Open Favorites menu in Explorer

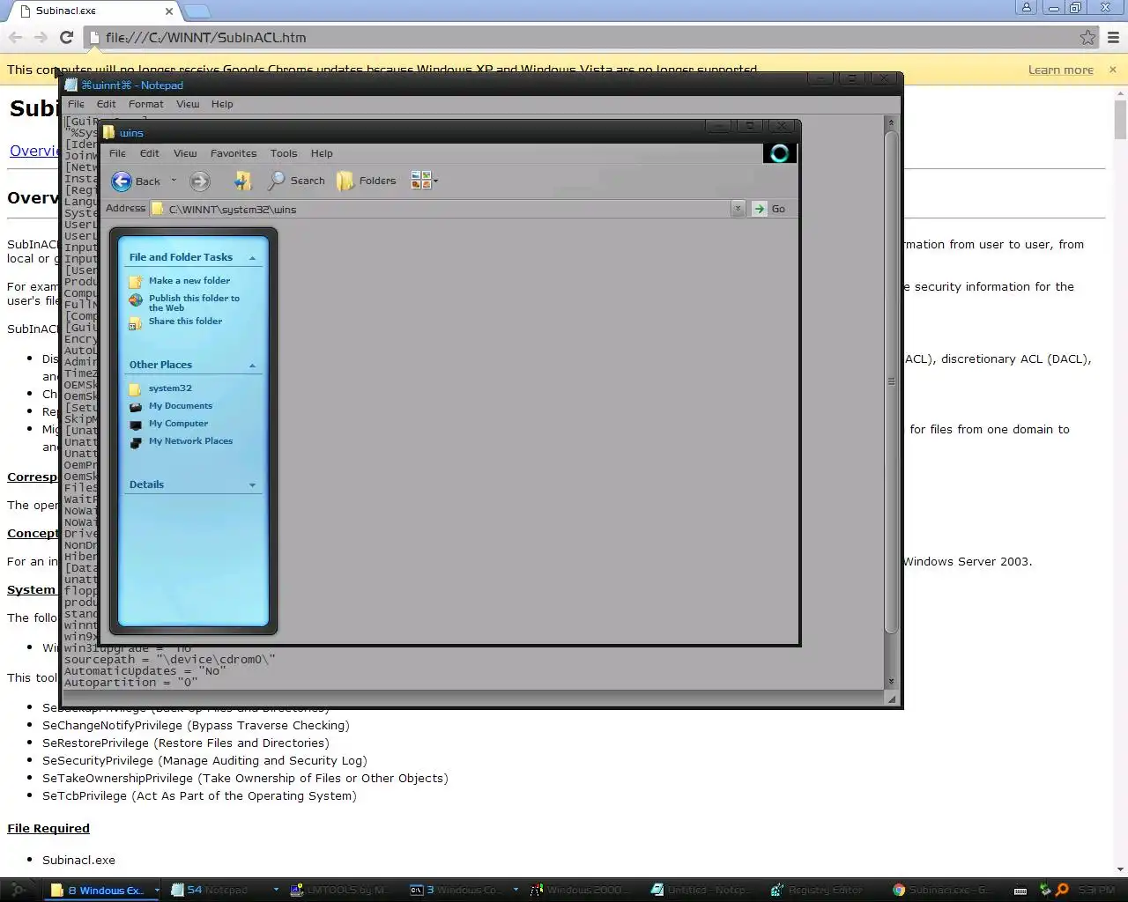point(234,153)
